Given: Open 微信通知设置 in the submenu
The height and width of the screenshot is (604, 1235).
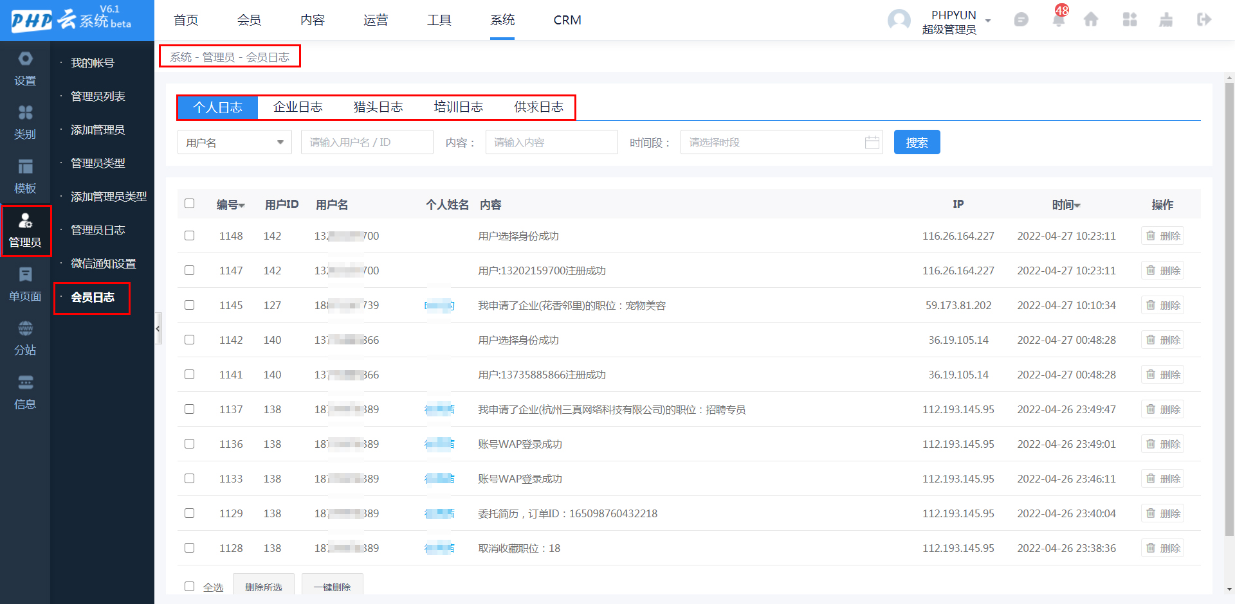Looking at the screenshot, I should point(104,263).
